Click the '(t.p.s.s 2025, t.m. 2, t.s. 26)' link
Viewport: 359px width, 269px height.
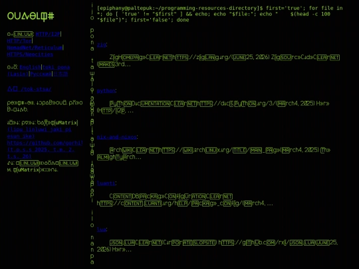(41, 153)
